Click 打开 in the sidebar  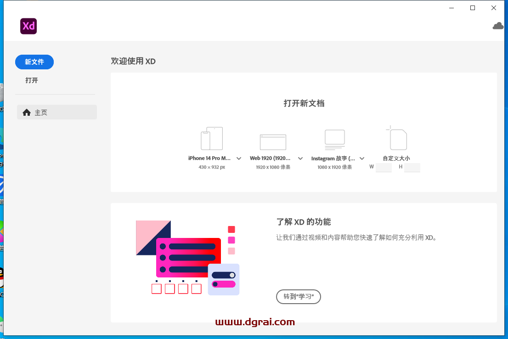click(x=32, y=80)
